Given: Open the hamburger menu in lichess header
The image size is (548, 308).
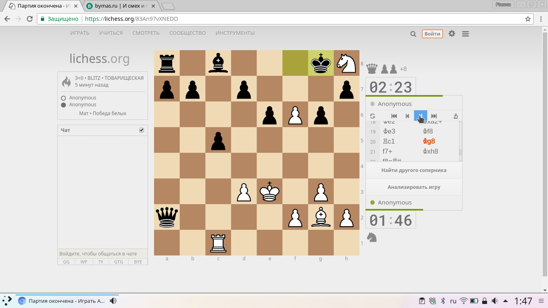Looking at the screenshot, I should pyautogui.click(x=465, y=34).
